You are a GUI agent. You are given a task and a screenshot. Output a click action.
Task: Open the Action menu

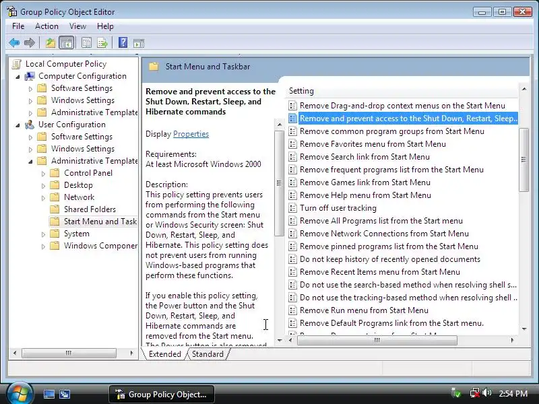click(x=46, y=26)
